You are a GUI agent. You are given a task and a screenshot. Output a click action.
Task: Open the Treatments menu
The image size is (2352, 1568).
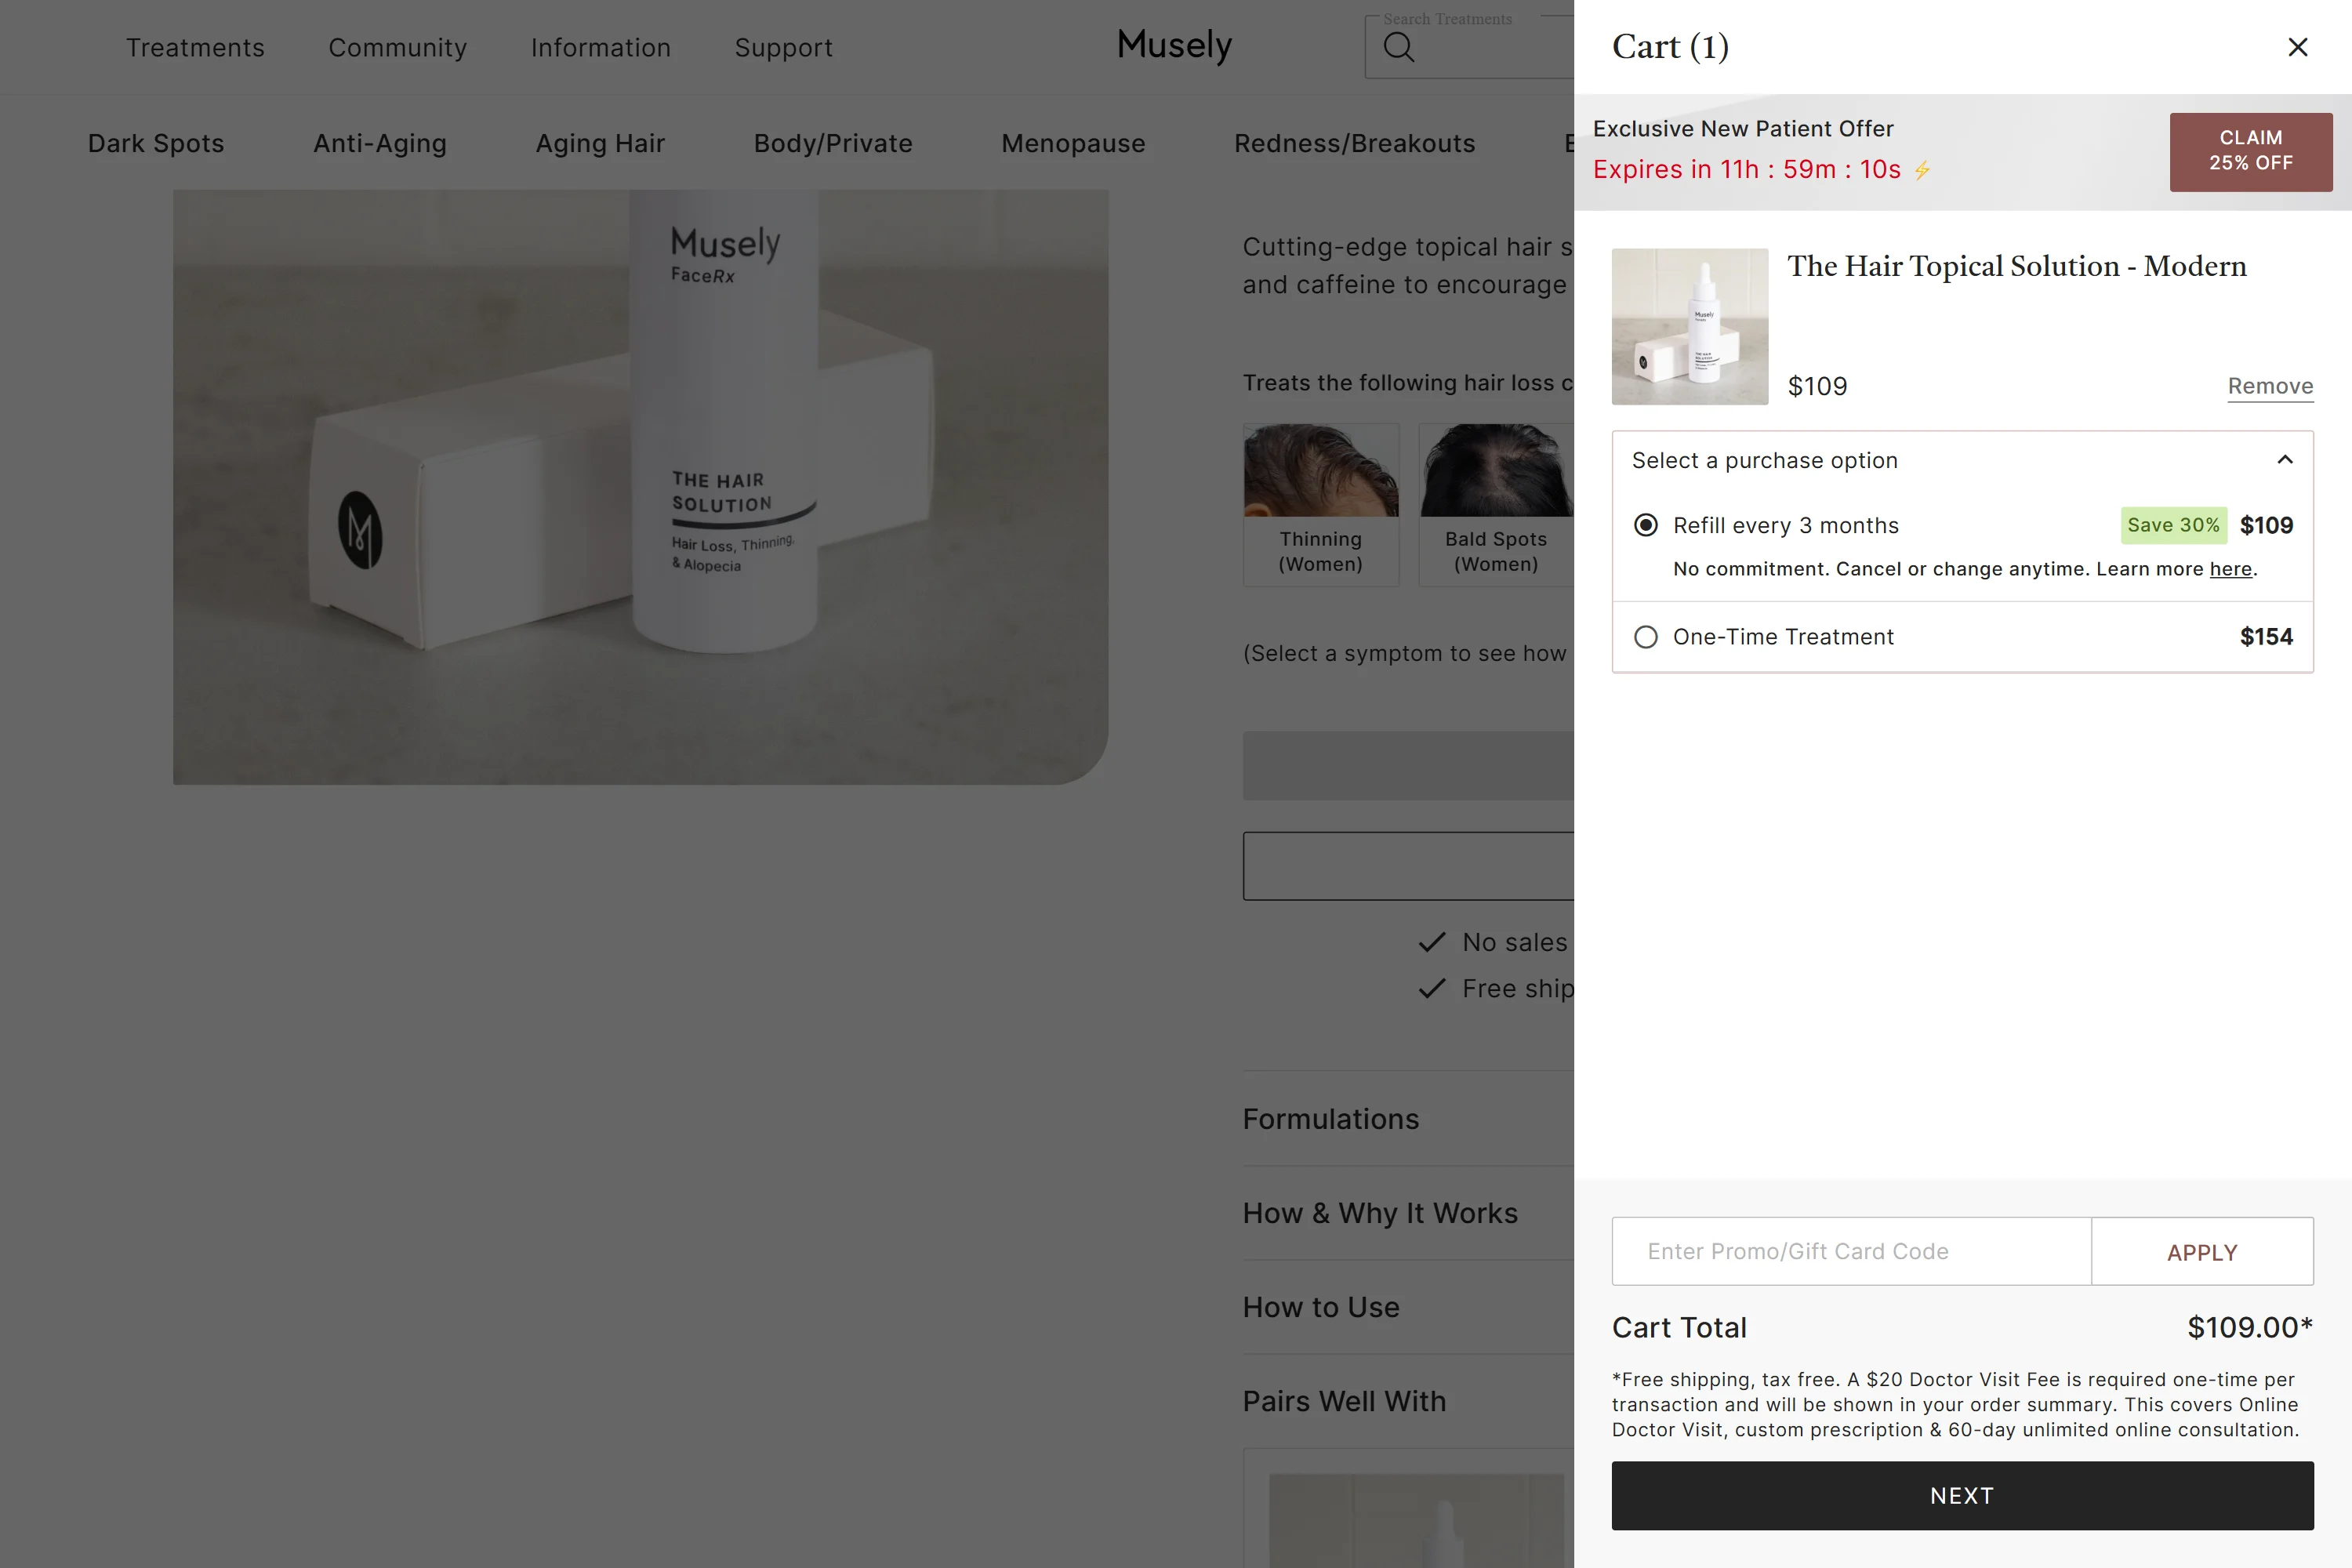coord(195,48)
